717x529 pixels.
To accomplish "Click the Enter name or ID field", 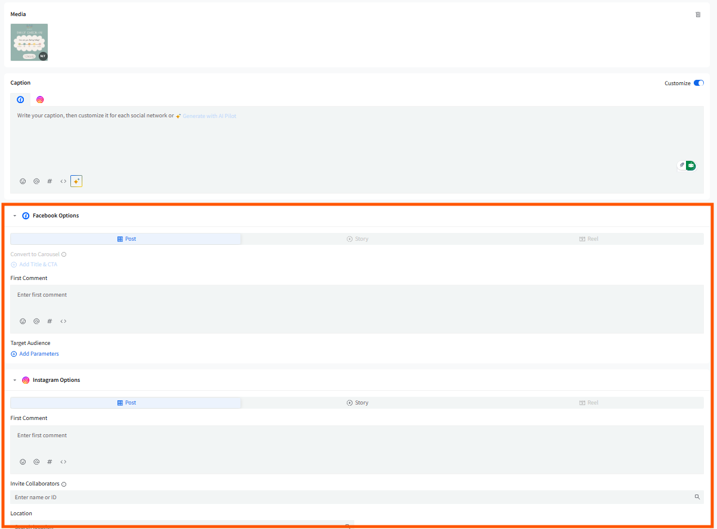I will (357, 497).
